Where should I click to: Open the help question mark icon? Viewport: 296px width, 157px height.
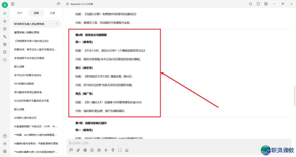pos(5,136)
